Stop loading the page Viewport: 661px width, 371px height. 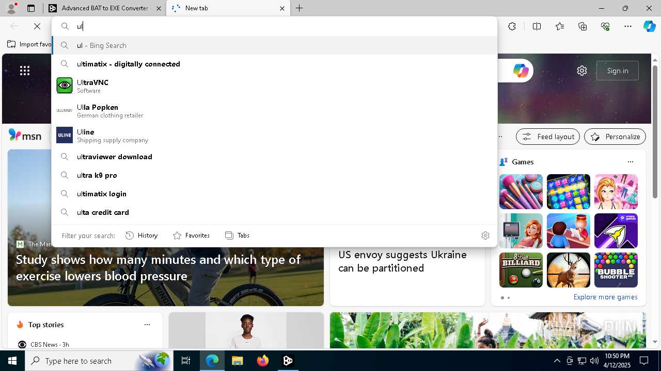37,26
